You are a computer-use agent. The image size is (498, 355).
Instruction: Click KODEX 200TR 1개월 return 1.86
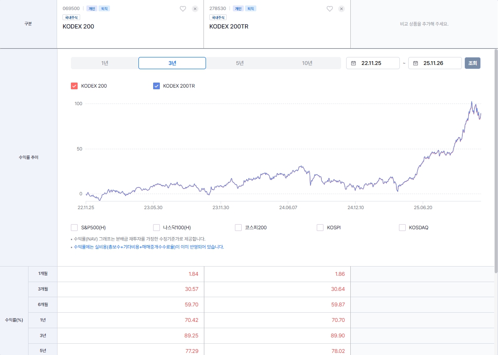[x=340, y=274]
